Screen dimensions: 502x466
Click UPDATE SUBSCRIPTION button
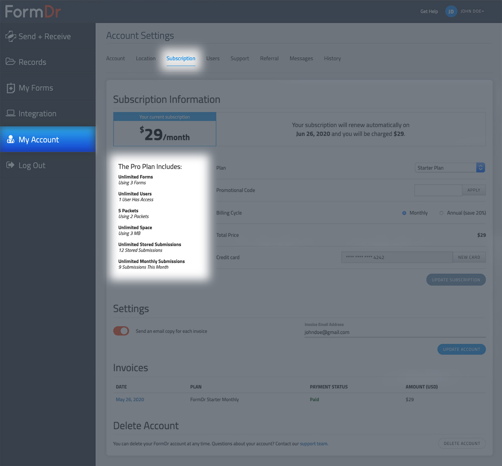point(456,280)
